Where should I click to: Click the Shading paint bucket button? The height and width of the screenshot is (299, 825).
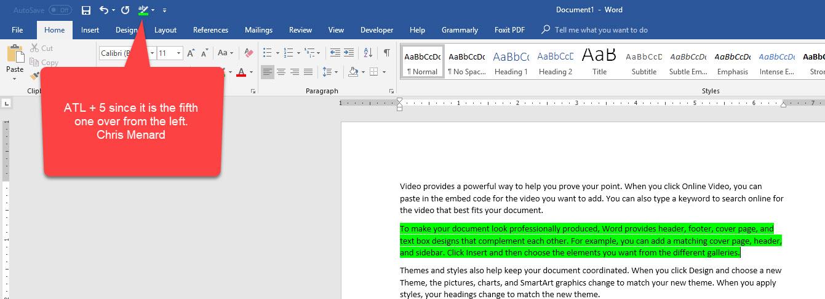pyautogui.click(x=353, y=72)
